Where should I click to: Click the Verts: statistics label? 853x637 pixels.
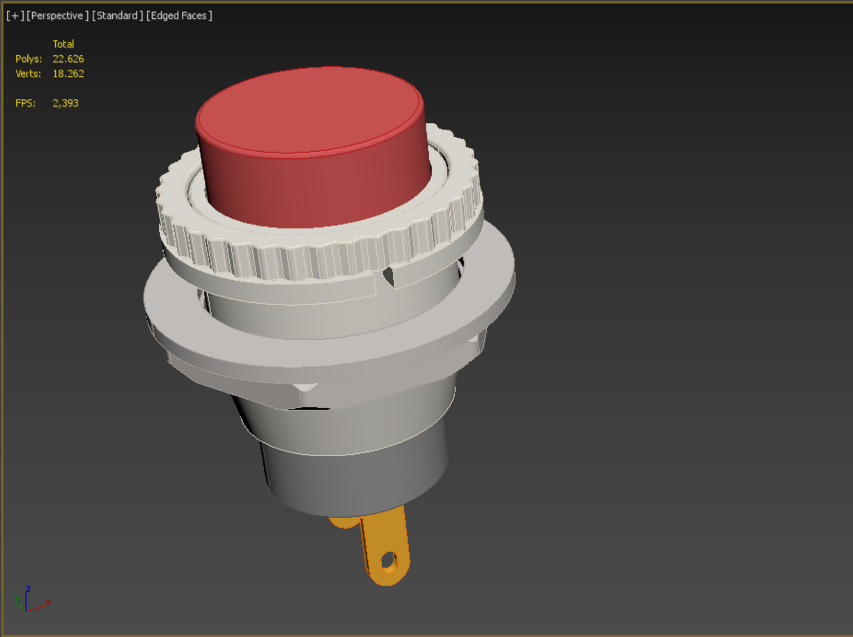click(28, 73)
